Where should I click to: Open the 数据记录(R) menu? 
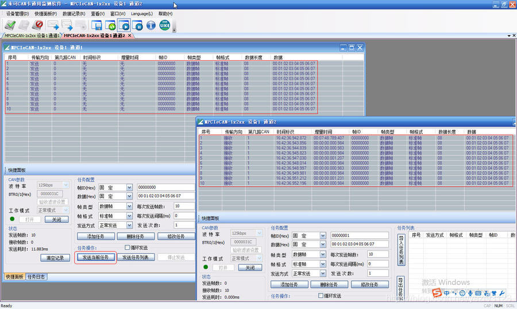click(x=74, y=14)
